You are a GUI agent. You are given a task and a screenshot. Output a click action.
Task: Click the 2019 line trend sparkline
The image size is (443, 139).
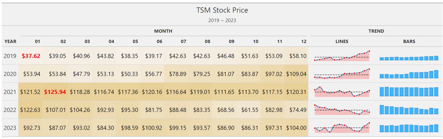(x=342, y=56)
